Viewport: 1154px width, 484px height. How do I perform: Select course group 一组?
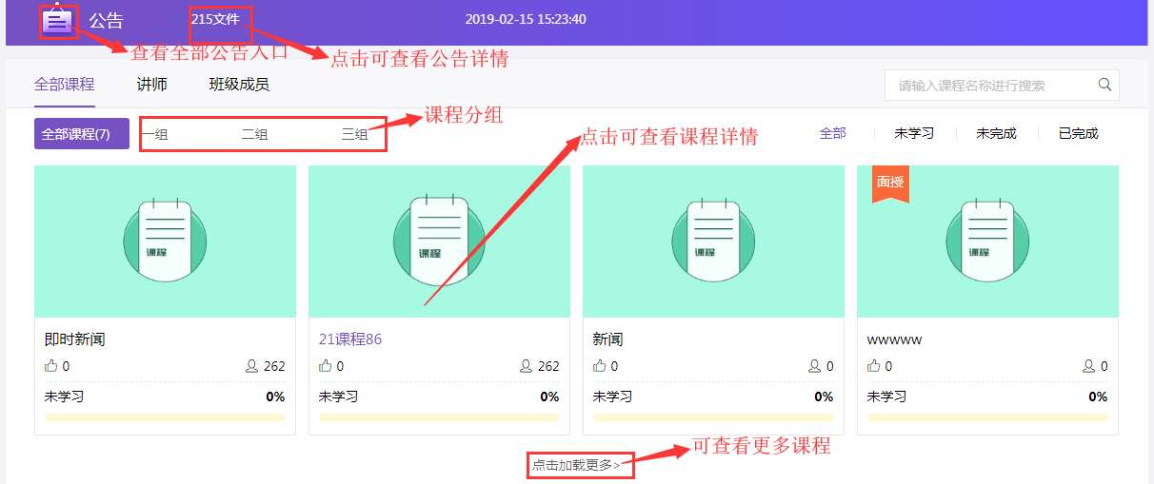pyautogui.click(x=155, y=134)
